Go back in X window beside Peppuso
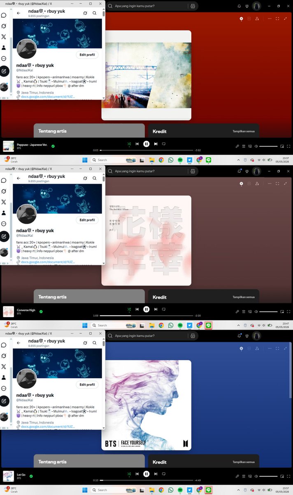 pos(19,13)
